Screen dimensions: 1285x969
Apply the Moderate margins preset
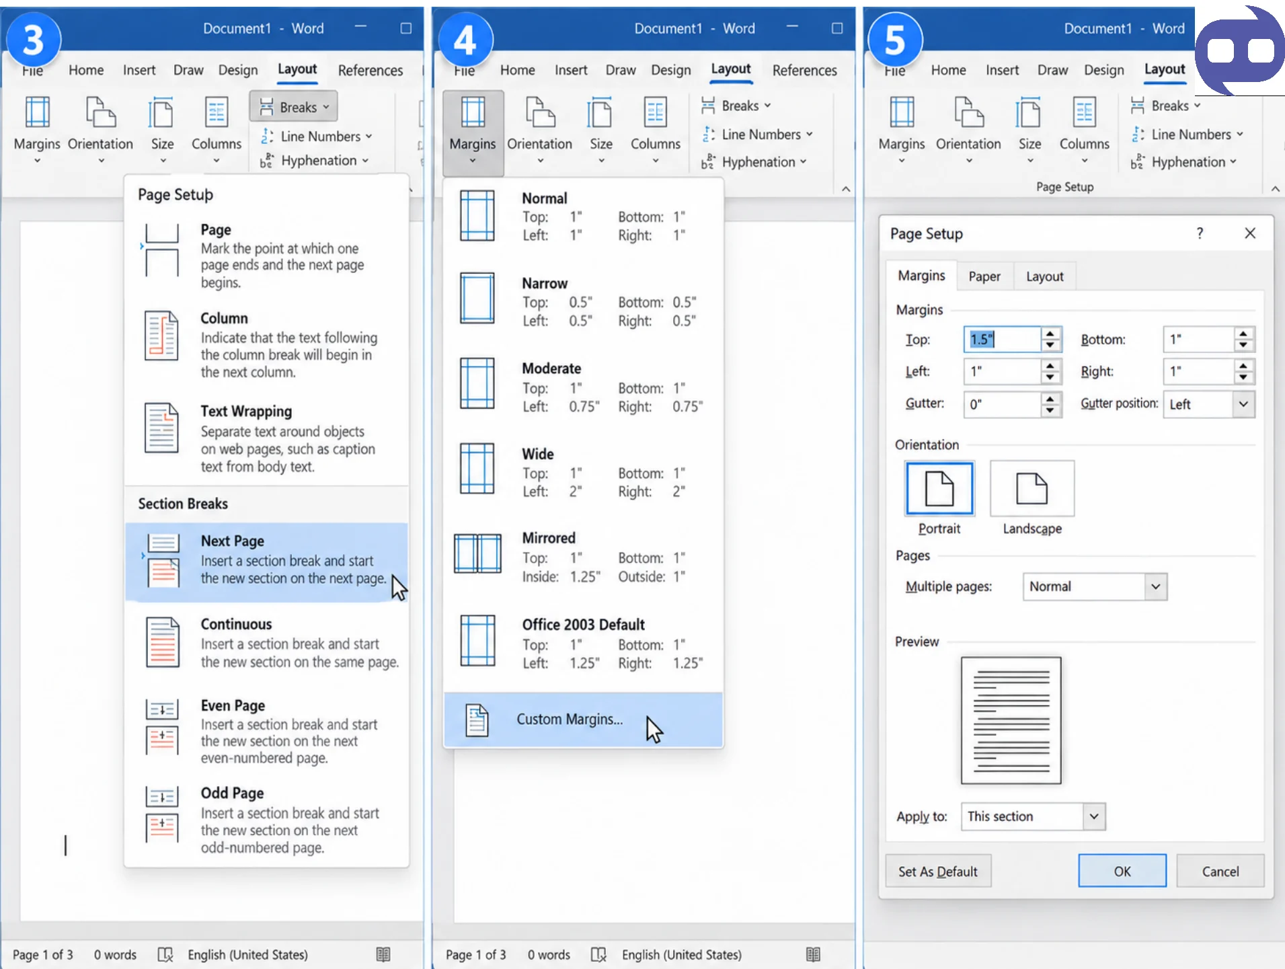click(583, 387)
